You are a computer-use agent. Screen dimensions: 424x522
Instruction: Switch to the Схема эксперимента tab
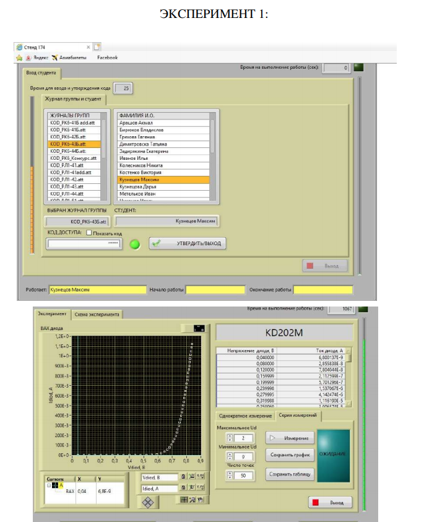pos(97,315)
